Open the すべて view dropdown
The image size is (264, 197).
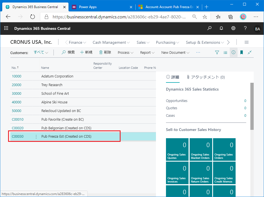coord(41,52)
